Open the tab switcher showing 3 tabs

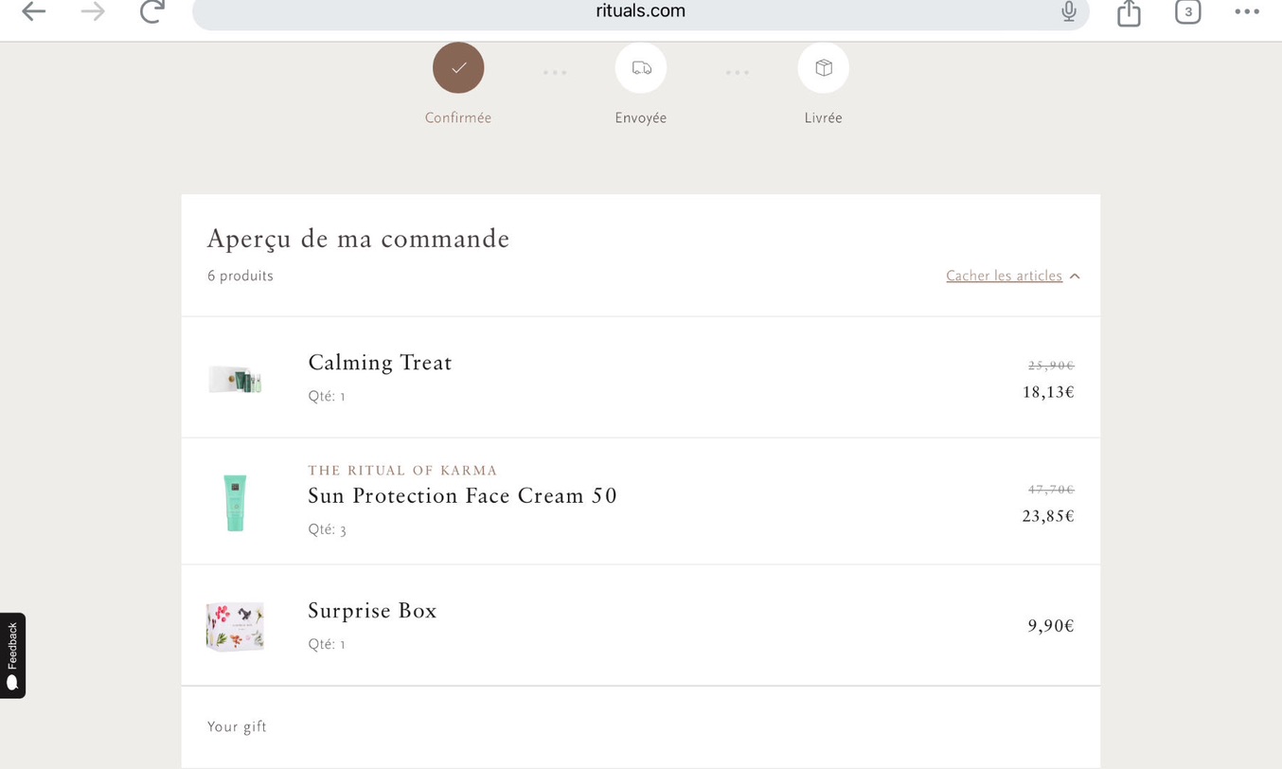pyautogui.click(x=1187, y=11)
